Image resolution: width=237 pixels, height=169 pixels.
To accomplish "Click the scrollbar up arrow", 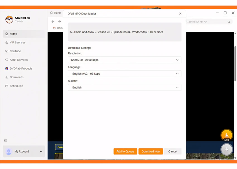I will pos(235,33).
